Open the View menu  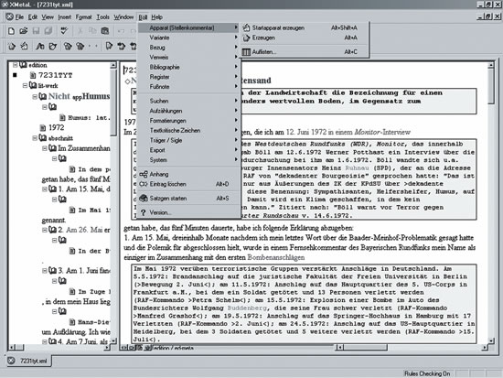(x=48, y=17)
